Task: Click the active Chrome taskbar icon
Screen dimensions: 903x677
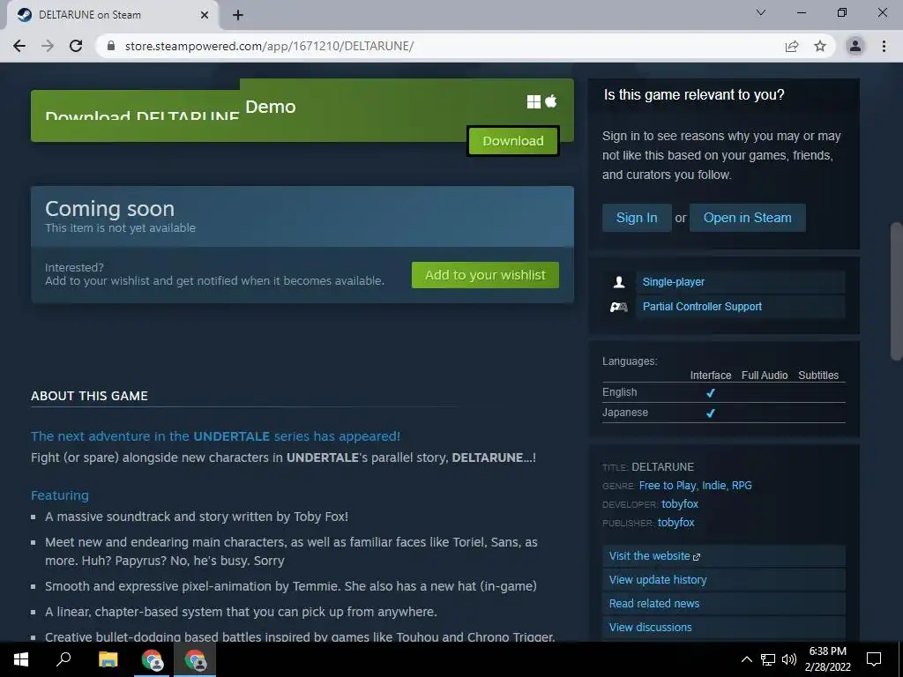Action: 196,659
